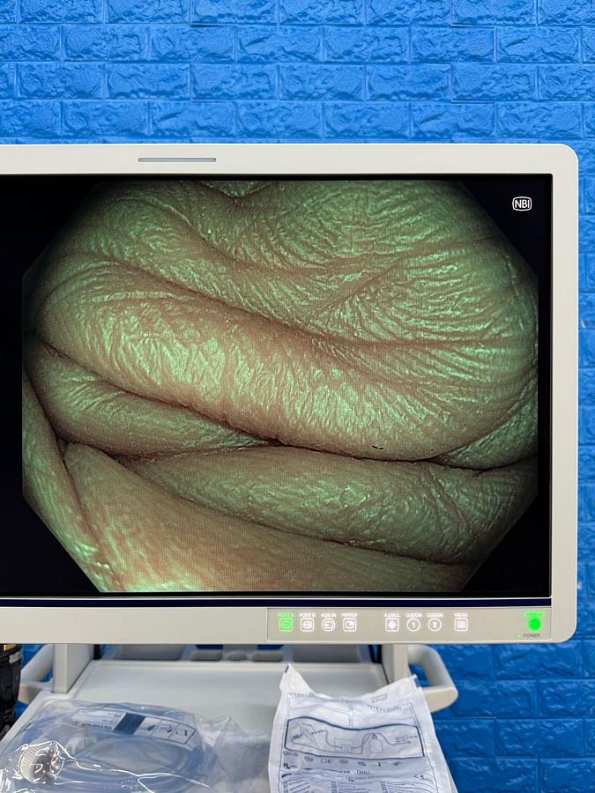Open the monitor MENU button
Viewport: 595px width, 793px height.
pos(461,625)
